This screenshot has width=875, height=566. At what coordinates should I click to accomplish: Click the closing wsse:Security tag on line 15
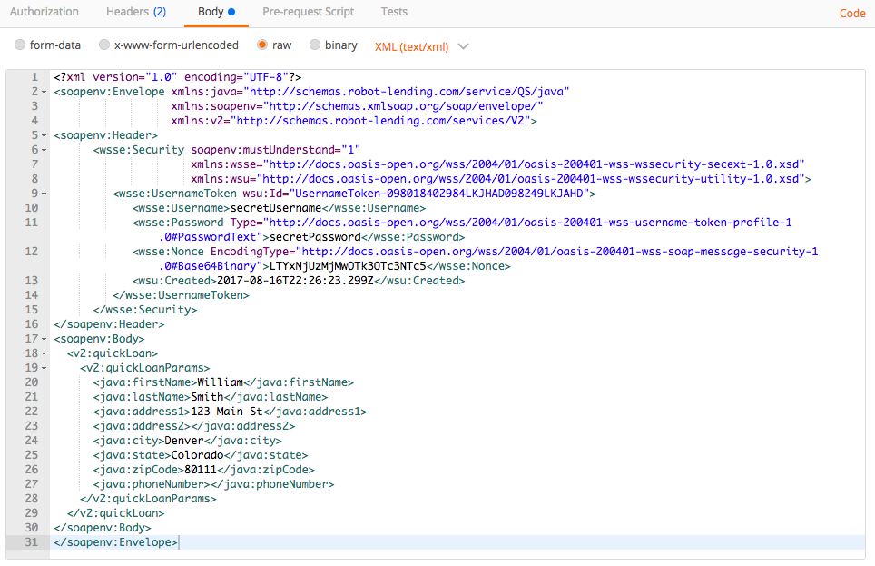pyautogui.click(x=145, y=310)
